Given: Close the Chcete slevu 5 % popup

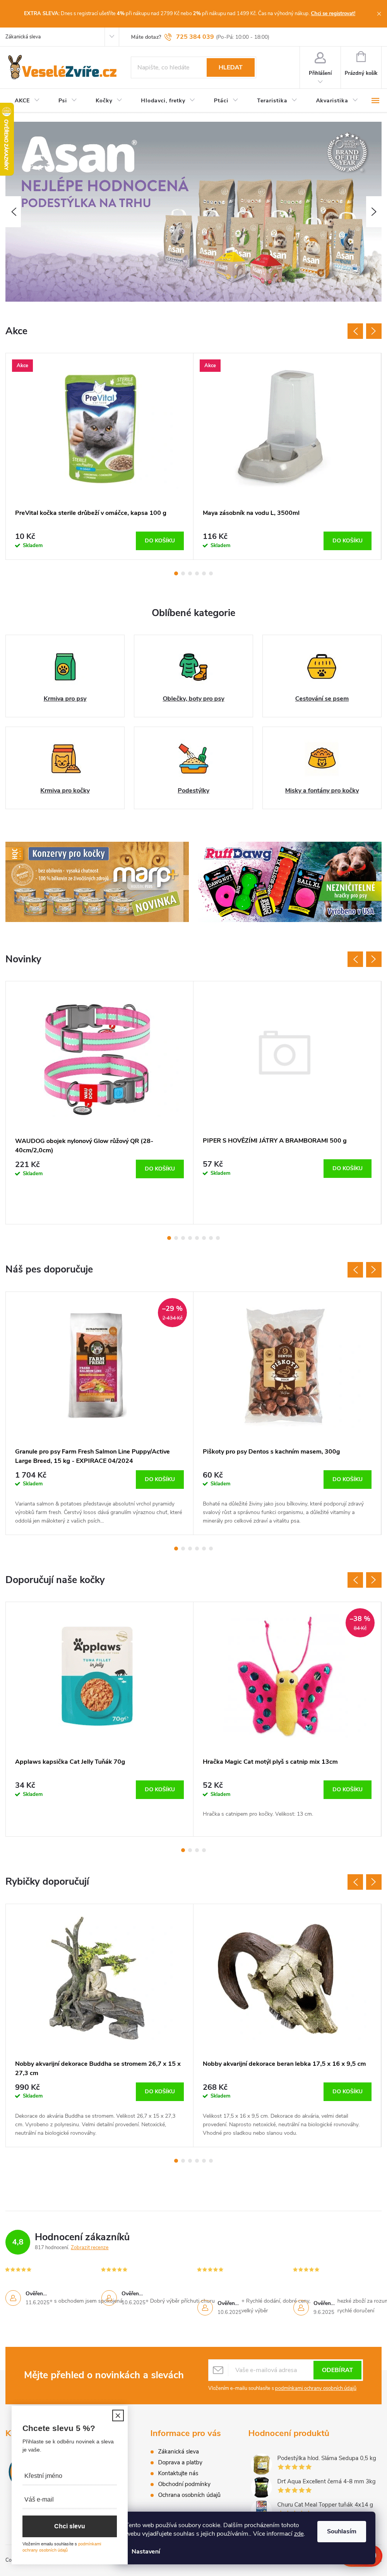Looking at the screenshot, I should click(x=118, y=2415).
